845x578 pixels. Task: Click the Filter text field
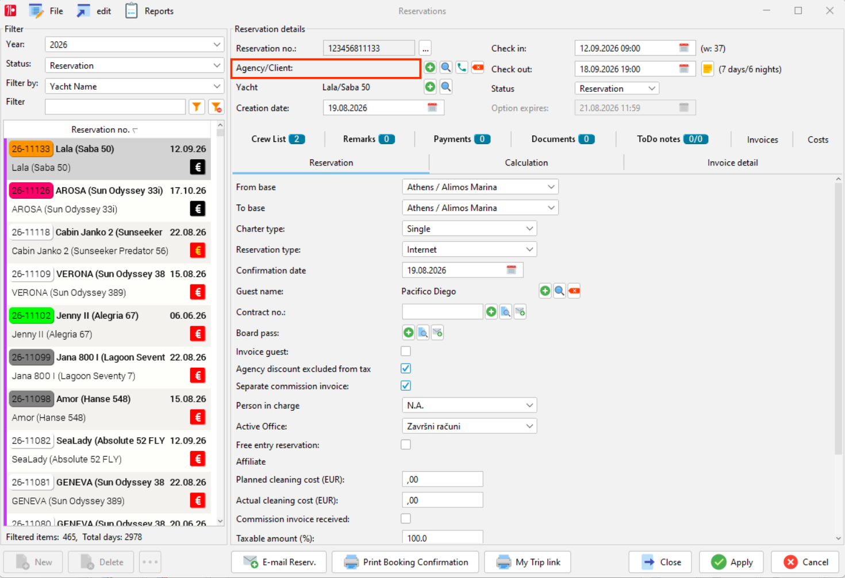pyautogui.click(x=115, y=107)
